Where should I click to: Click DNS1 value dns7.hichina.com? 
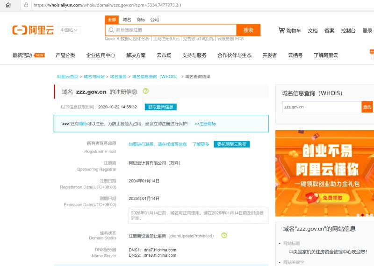[160, 250]
